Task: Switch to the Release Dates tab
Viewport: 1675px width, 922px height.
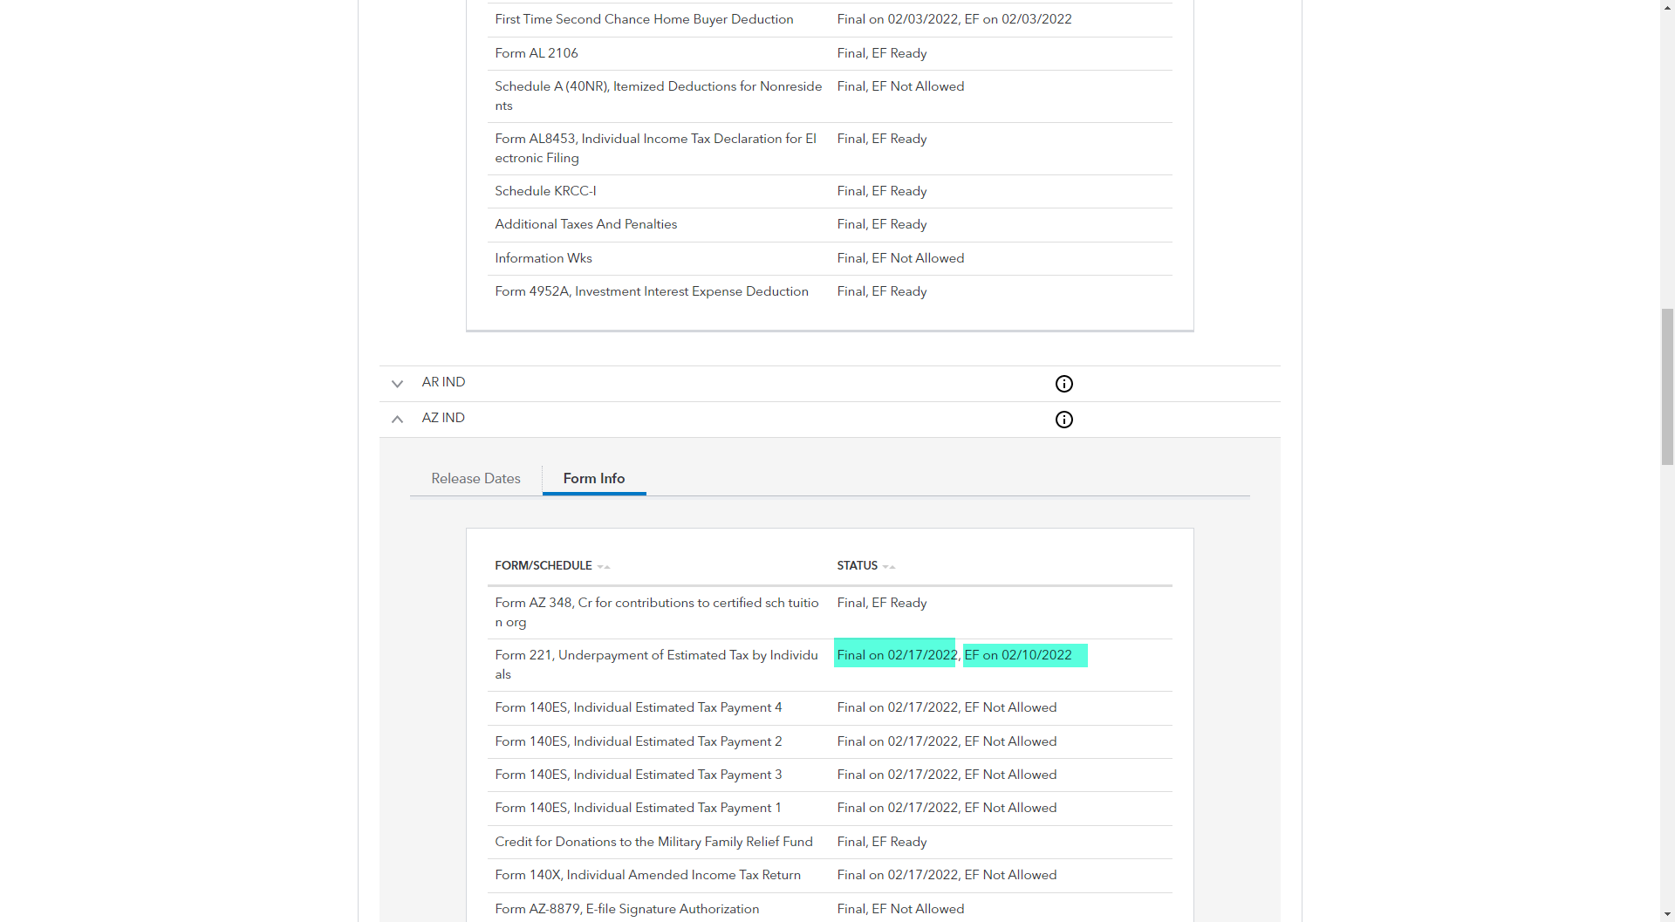Action: pos(475,479)
